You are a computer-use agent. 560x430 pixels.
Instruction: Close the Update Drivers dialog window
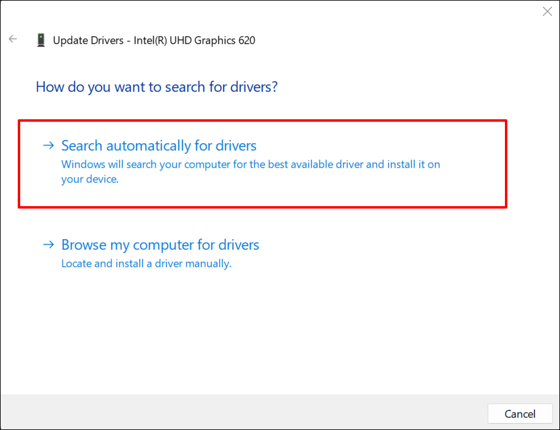tap(547, 12)
